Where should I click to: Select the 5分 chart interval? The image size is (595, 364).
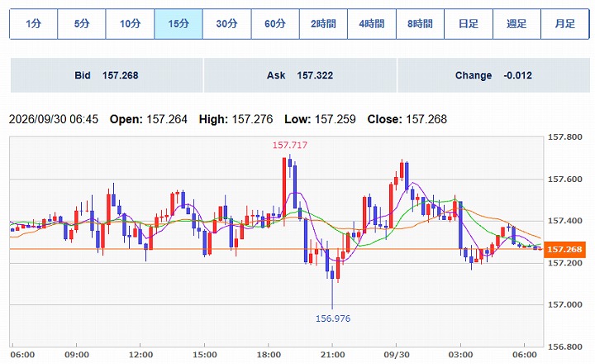[82, 24]
